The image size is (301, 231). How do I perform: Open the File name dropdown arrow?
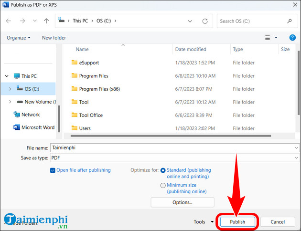click(296, 148)
